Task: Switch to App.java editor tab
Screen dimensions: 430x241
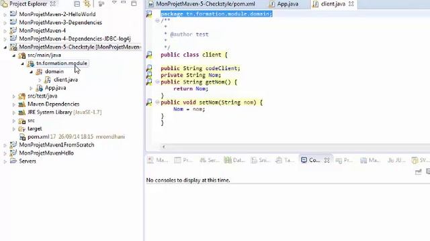Action: point(288,4)
